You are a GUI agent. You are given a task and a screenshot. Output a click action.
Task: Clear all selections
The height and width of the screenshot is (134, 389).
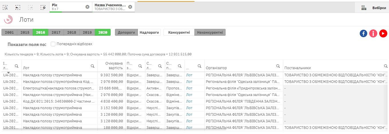point(43,7)
